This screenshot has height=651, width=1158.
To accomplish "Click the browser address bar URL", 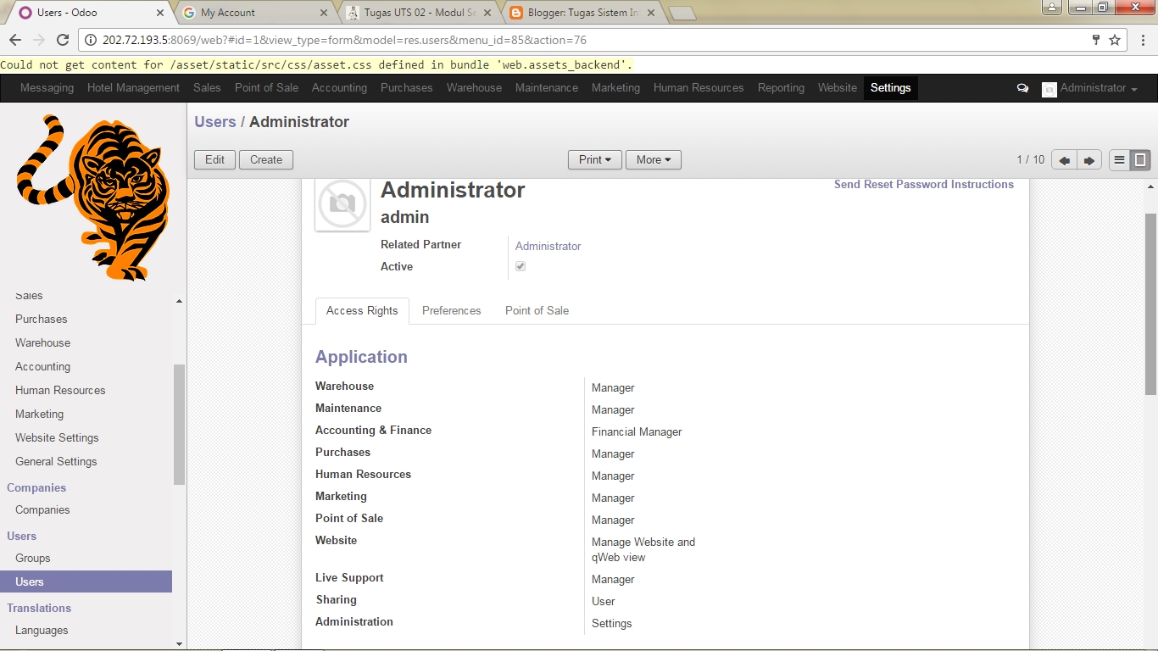I will [344, 40].
